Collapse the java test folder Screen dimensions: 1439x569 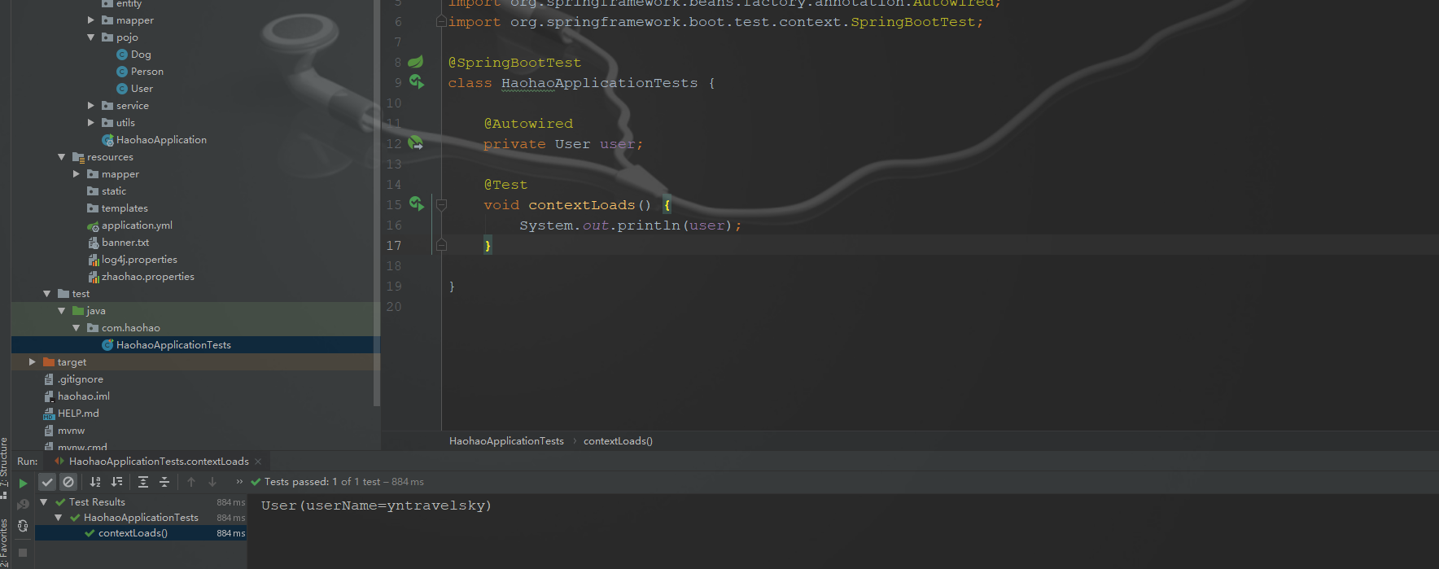(61, 311)
